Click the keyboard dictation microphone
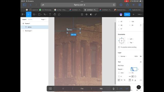164x92 pixels. pos(114,89)
